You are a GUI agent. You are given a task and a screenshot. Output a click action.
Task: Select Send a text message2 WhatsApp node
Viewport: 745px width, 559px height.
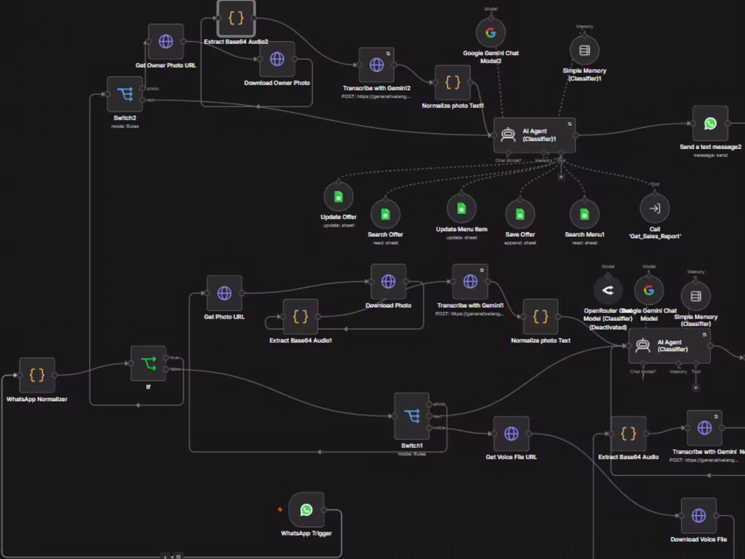tap(710, 124)
